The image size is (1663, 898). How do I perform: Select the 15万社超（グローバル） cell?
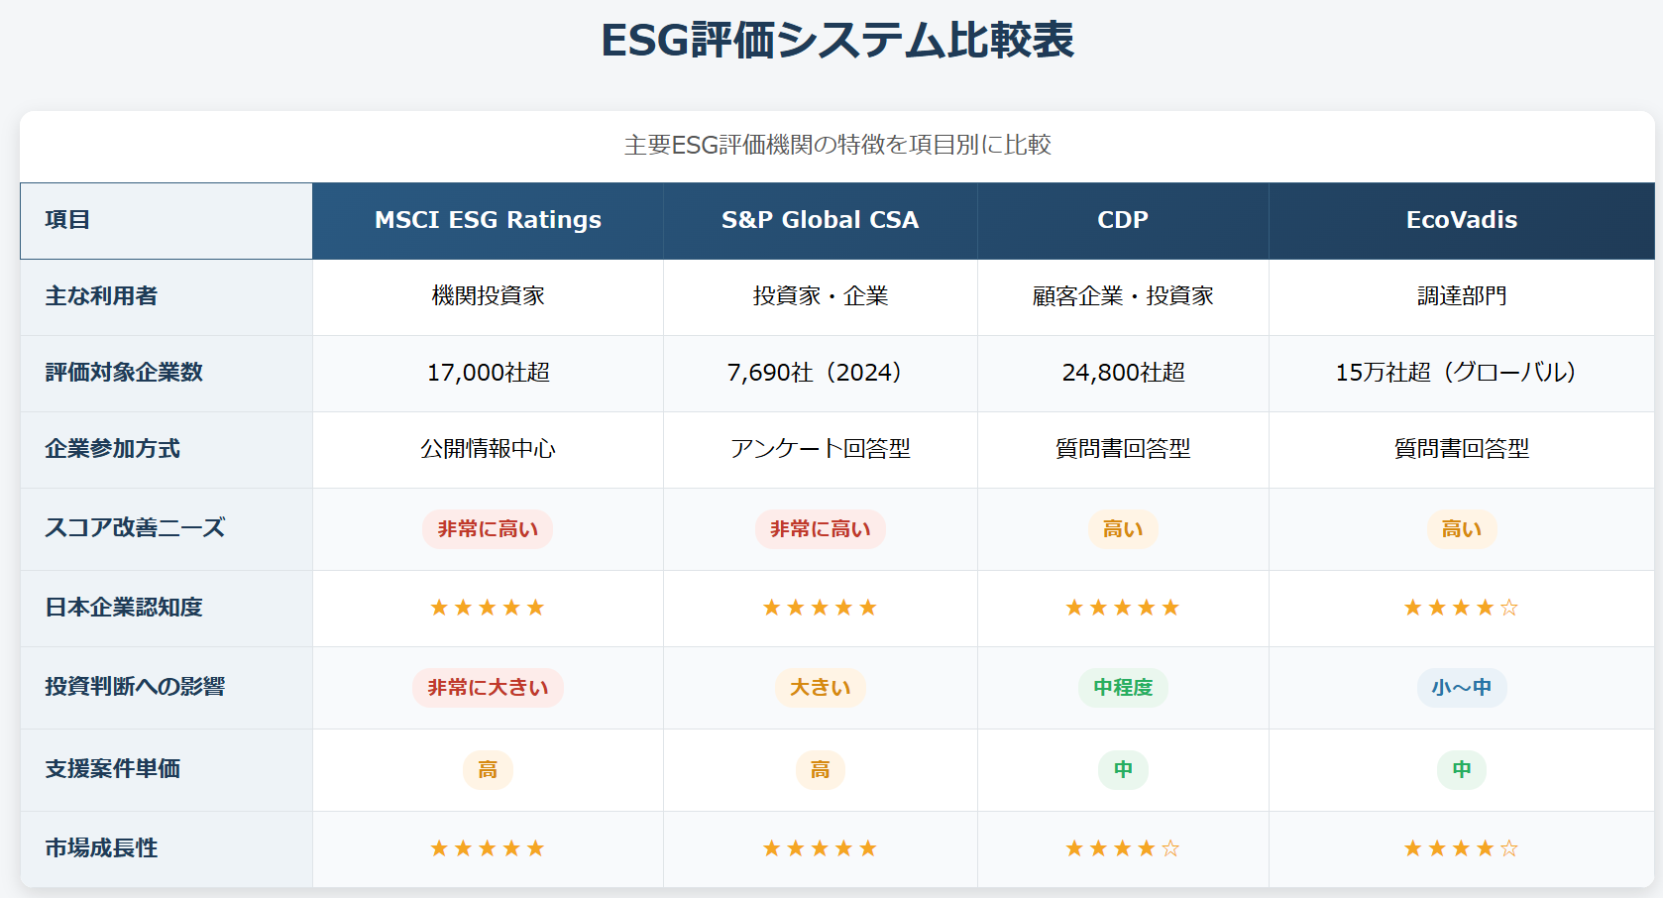click(x=1462, y=373)
